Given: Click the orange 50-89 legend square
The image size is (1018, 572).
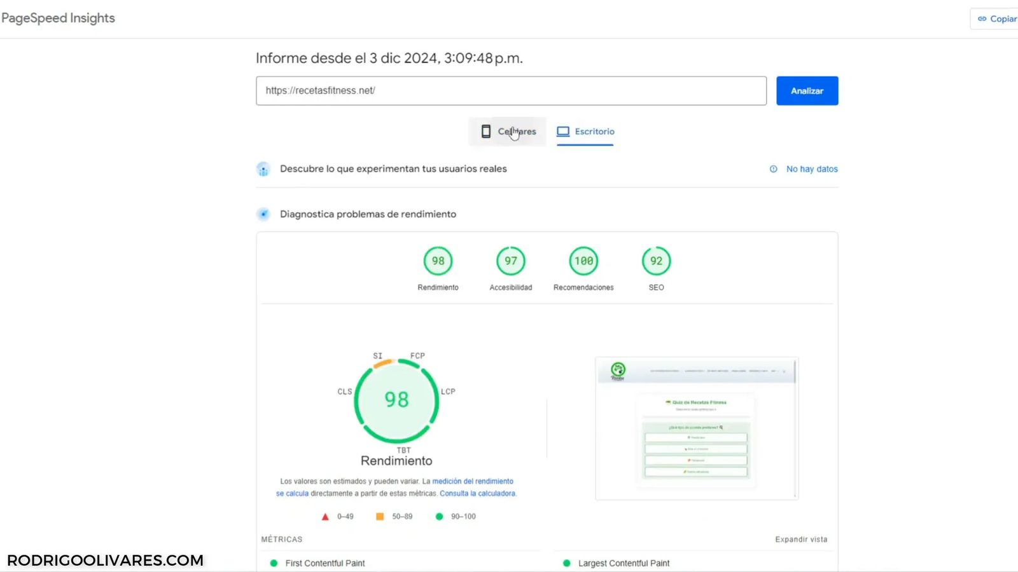Looking at the screenshot, I should pyautogui.click(x=379, y=516).
